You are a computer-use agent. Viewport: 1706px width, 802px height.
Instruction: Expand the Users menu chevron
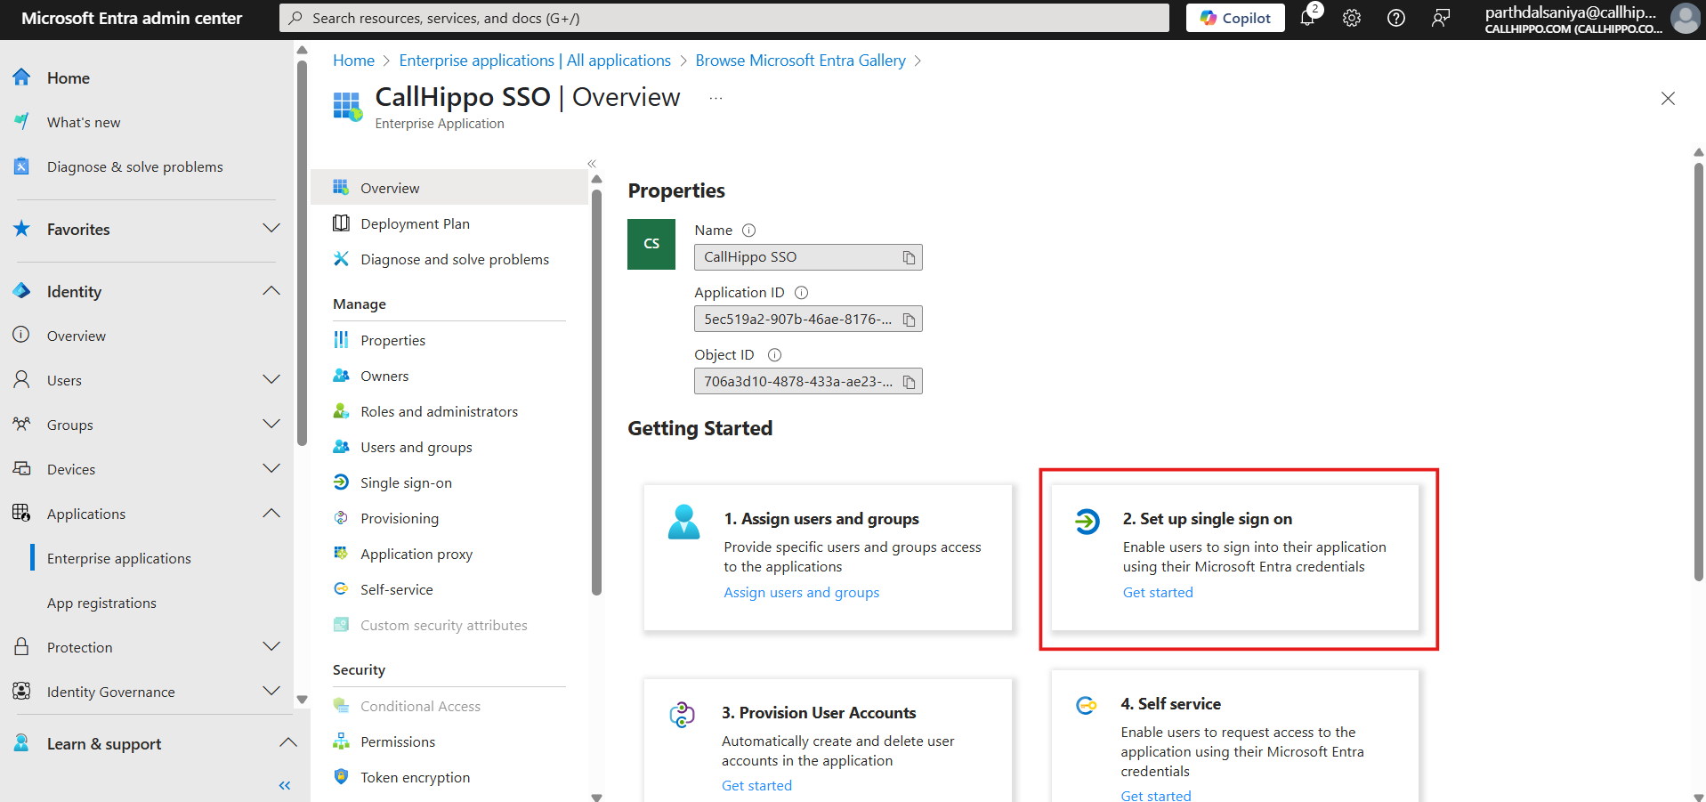pyautogui.click(x=271, y=380)
